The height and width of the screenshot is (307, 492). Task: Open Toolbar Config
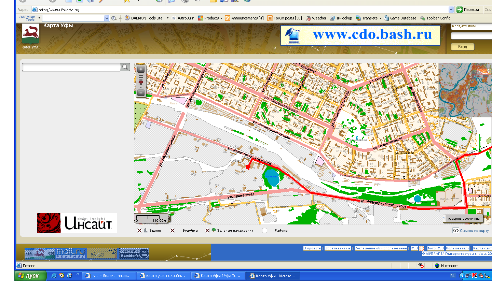[x=435, y=18]
